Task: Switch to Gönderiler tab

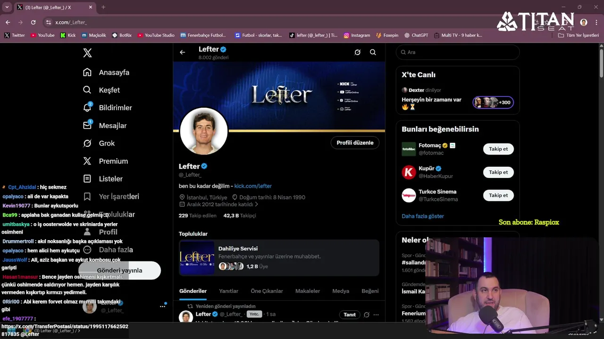Action: [193, 291]
